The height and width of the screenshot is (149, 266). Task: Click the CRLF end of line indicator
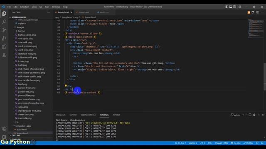(x=210, y=143)
